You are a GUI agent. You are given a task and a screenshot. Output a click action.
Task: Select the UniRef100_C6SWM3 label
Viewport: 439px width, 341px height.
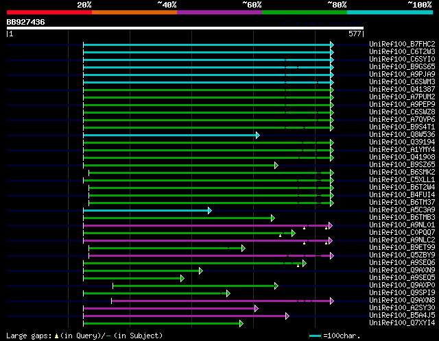[402, 82]
